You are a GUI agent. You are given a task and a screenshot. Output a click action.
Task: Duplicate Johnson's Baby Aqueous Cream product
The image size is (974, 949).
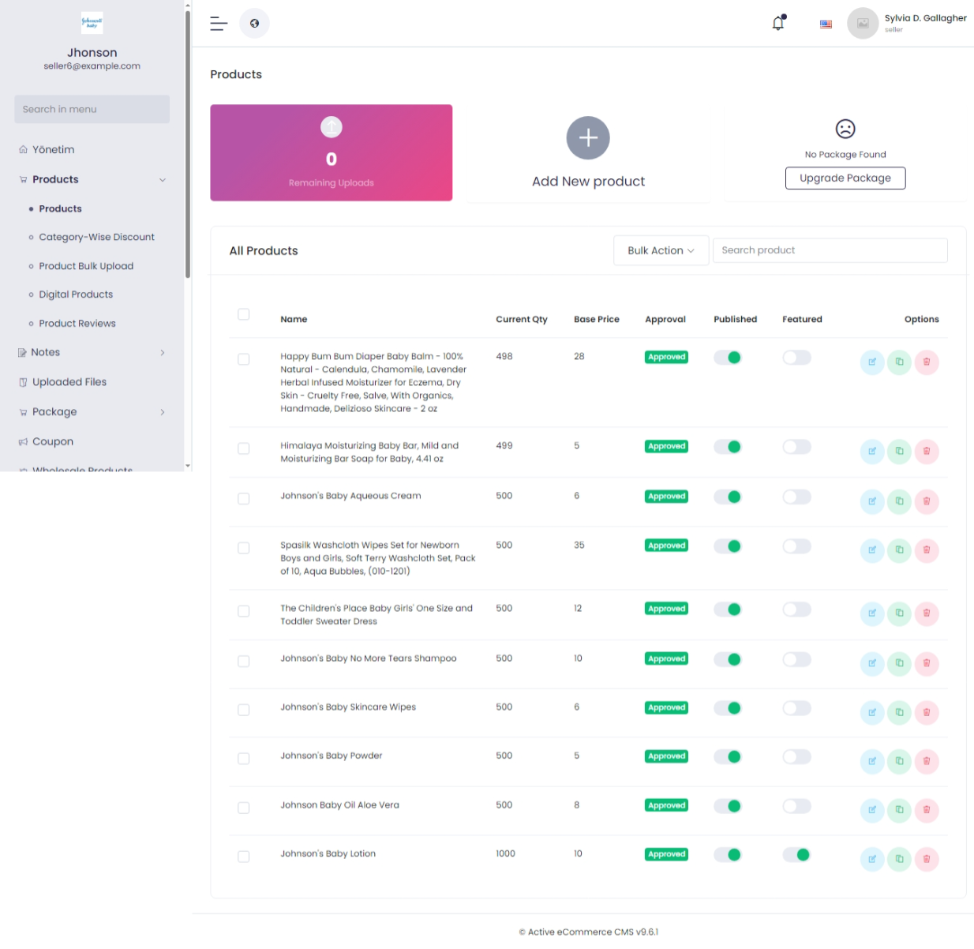coord(899,501)
